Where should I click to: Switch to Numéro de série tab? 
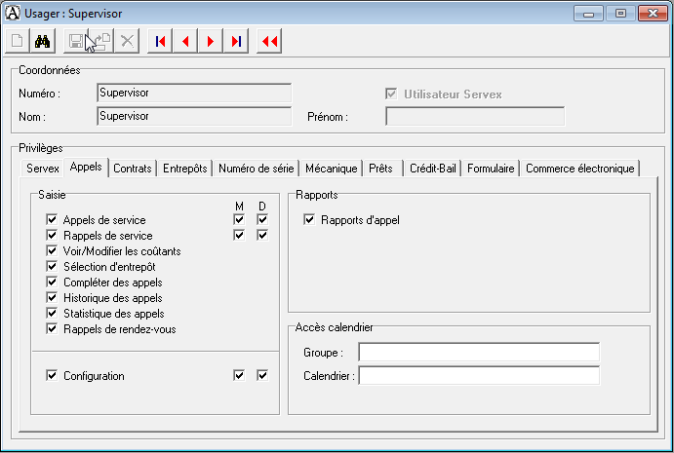click(x=257, y=169)
